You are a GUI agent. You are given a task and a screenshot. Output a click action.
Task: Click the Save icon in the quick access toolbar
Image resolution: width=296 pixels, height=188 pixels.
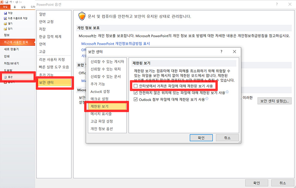point(7,2)
